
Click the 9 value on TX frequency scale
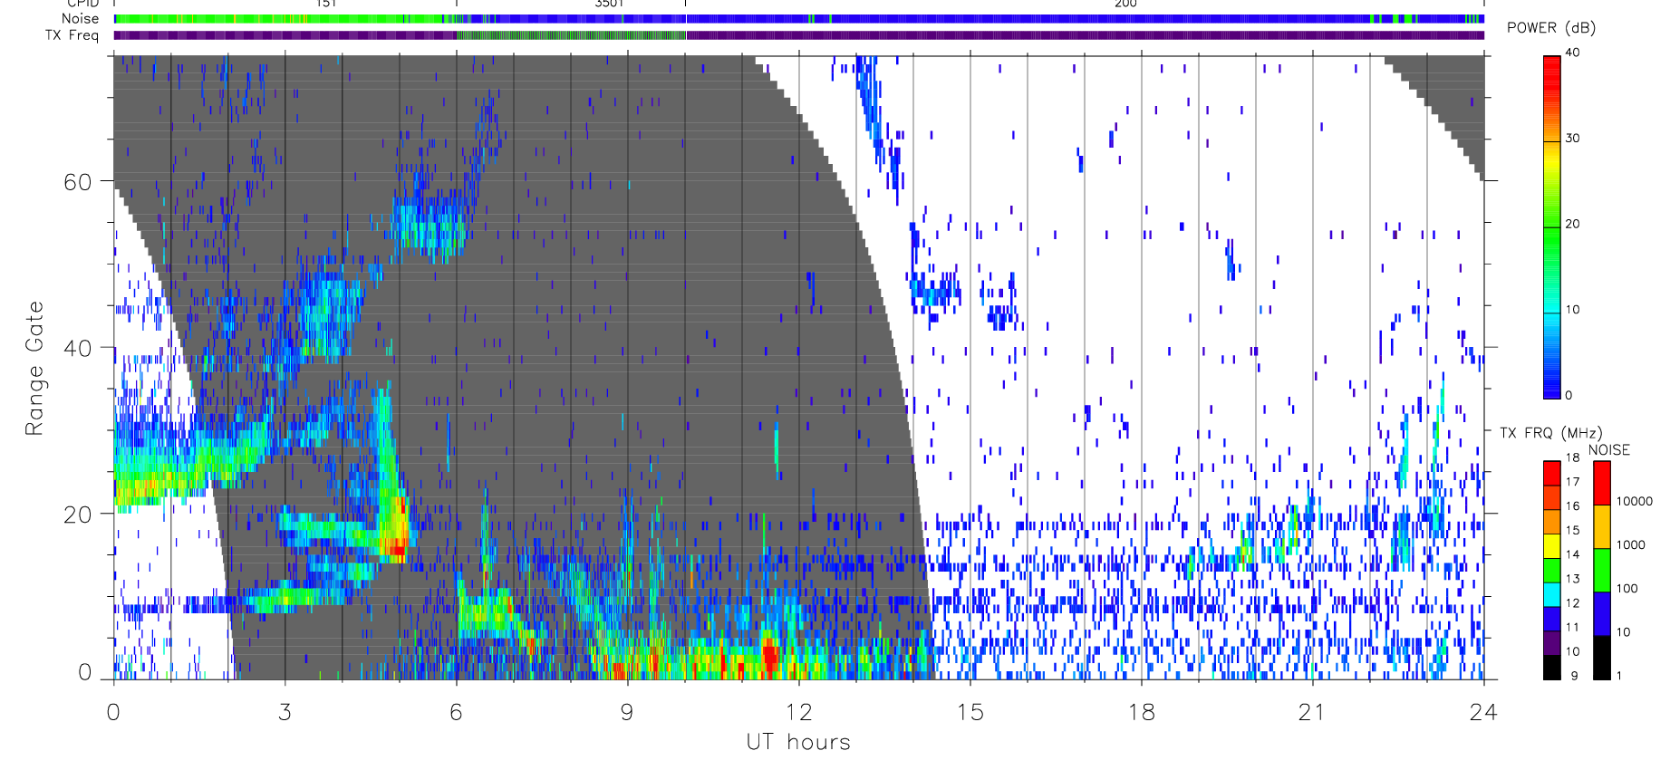point(1574,676)
